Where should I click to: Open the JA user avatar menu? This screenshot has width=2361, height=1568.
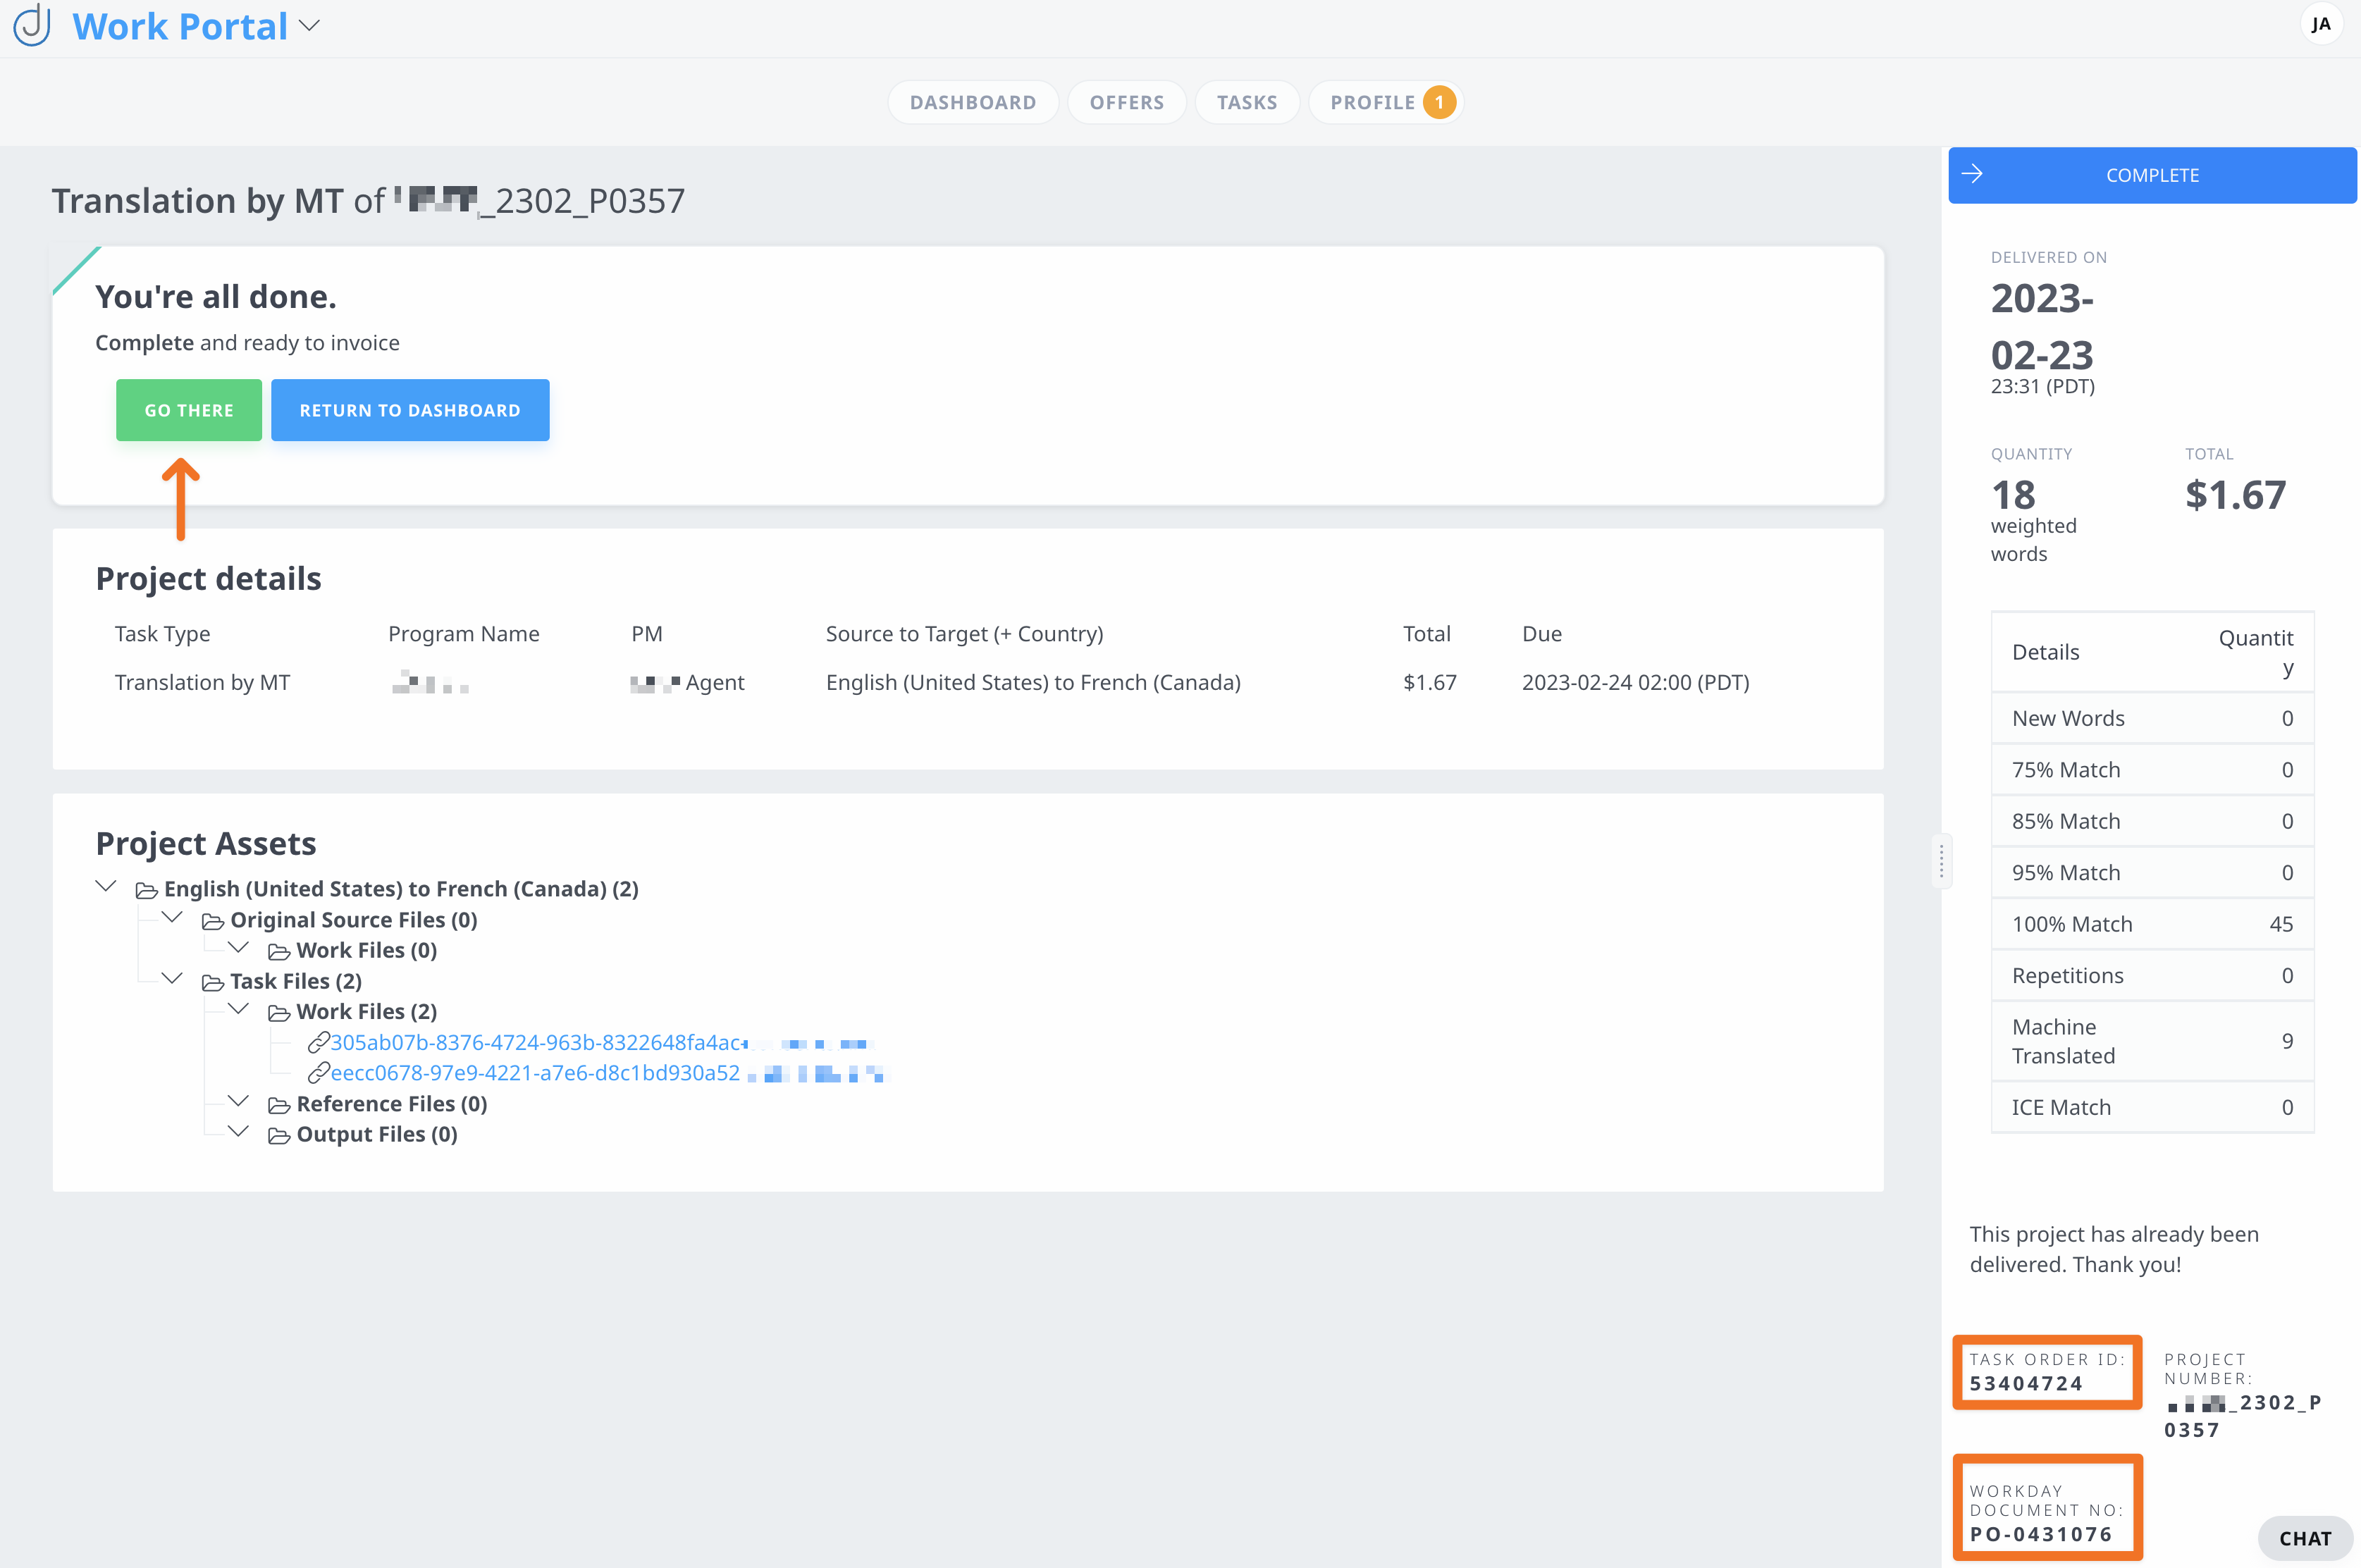point(2321,25)
